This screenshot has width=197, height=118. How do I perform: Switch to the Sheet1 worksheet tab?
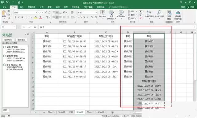(x=90, y=112)
